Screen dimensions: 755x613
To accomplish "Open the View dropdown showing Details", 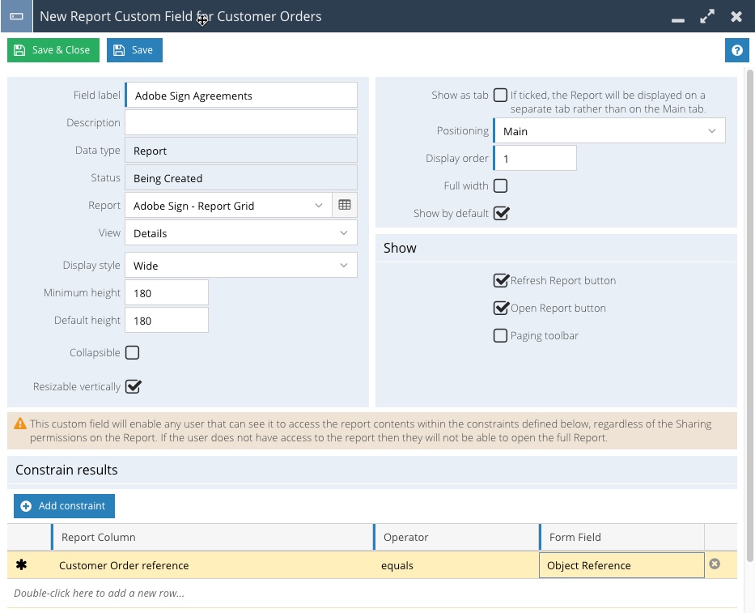I will (x=240, y=233).
